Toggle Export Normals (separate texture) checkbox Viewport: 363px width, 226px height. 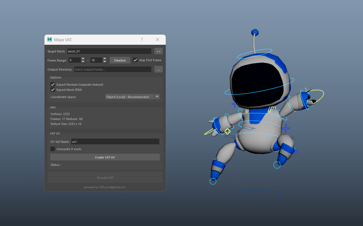pyautogui.click(x=53, y=85)
